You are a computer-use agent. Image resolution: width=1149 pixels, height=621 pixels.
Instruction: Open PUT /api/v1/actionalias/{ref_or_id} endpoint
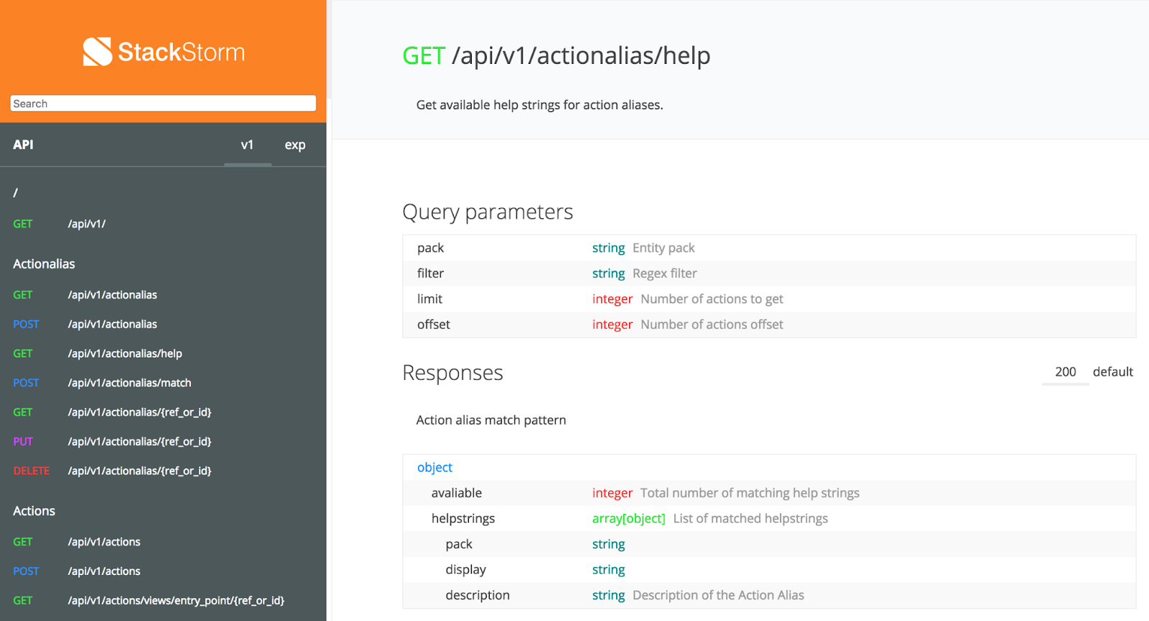click(139, 442)
